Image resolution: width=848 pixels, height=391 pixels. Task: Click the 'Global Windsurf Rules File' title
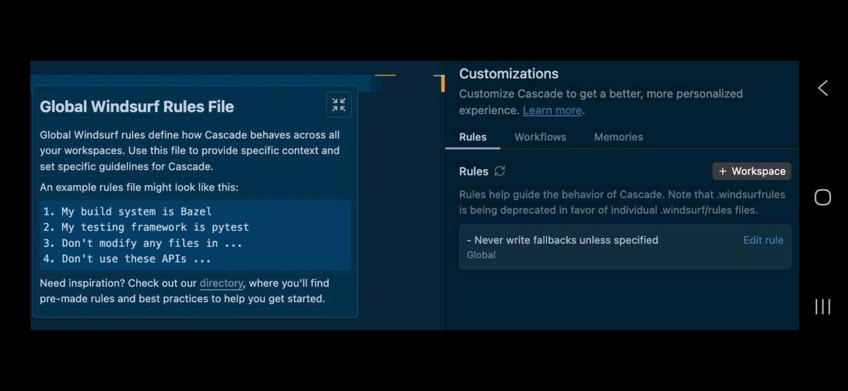pyautogui.click(x=137, y=107)
